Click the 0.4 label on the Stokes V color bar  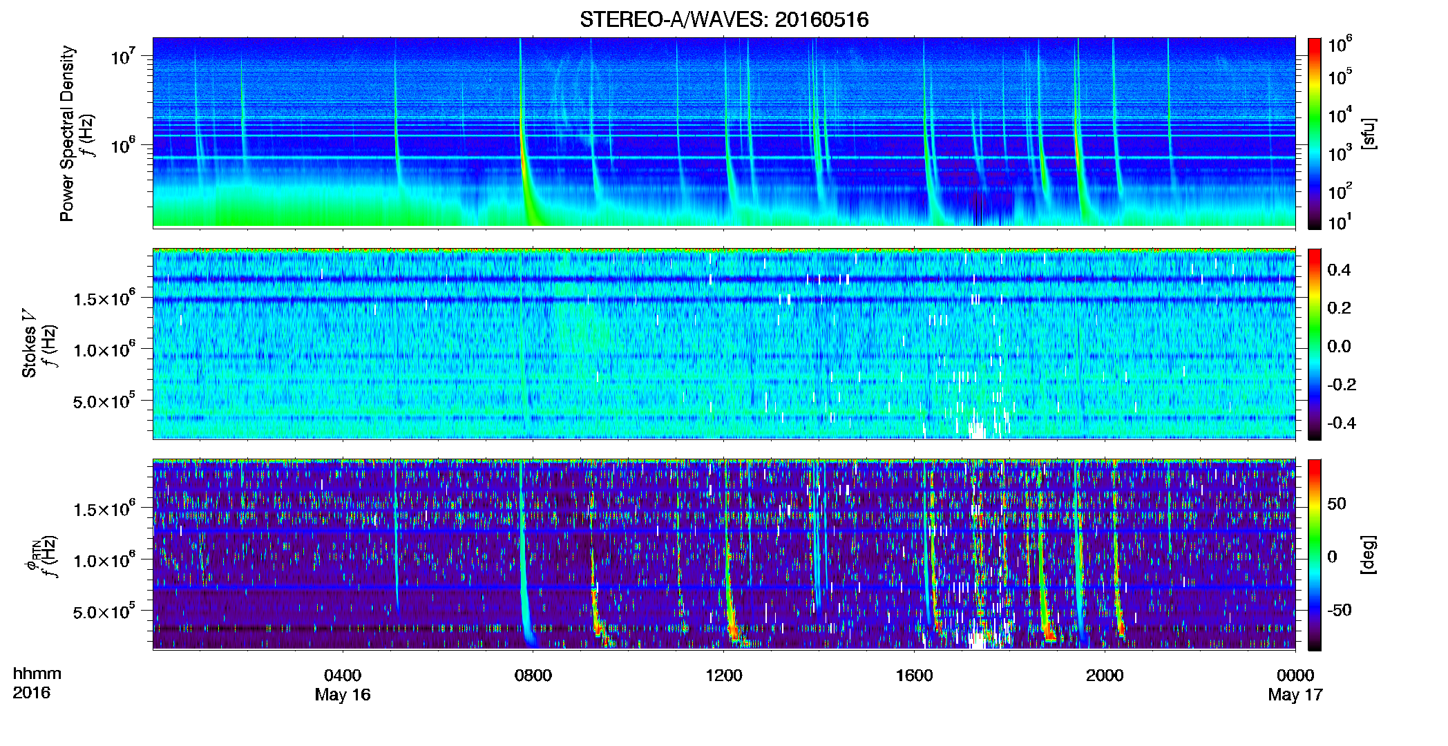pyautogui.click(x=1339, y=270)
